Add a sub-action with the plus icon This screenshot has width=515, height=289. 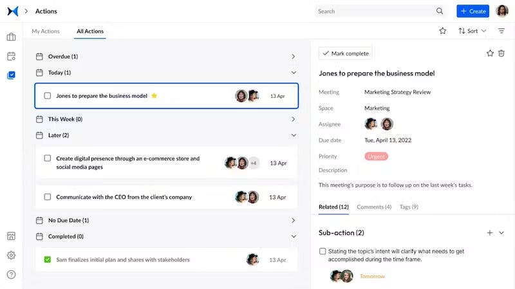pos(490,232)
